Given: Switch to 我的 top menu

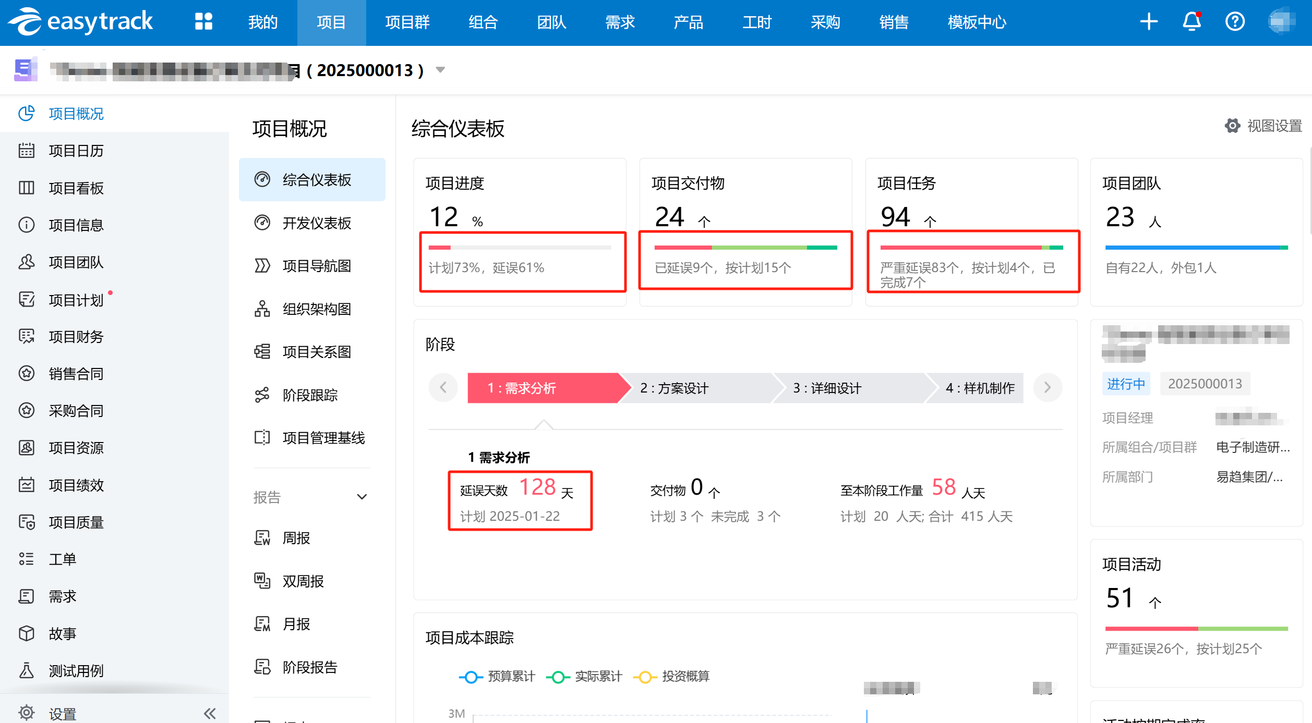Looking at the screenshot, I should click(263, 22).
